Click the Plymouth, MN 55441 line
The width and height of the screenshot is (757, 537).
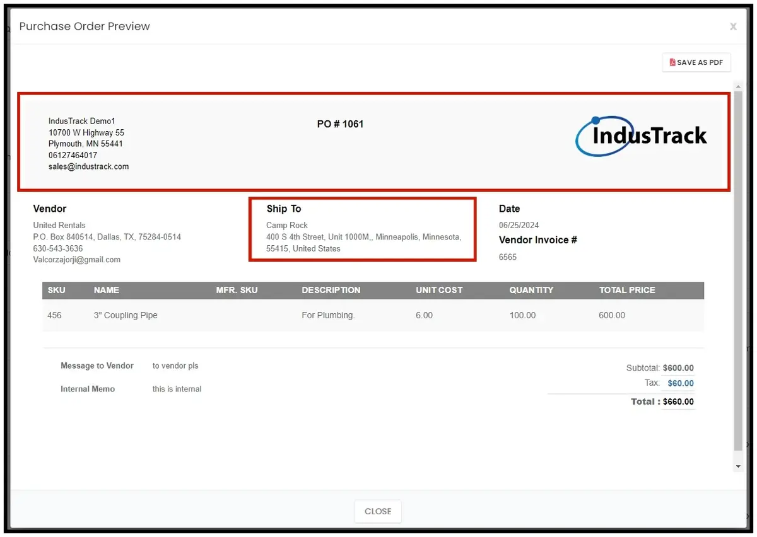coord(86,144)
